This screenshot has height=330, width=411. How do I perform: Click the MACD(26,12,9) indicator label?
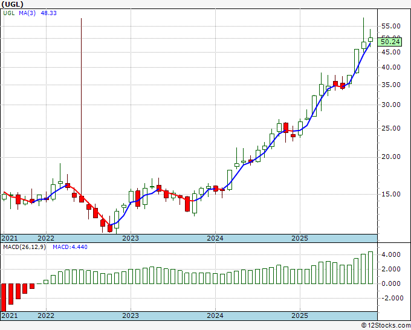pos(24,247)
